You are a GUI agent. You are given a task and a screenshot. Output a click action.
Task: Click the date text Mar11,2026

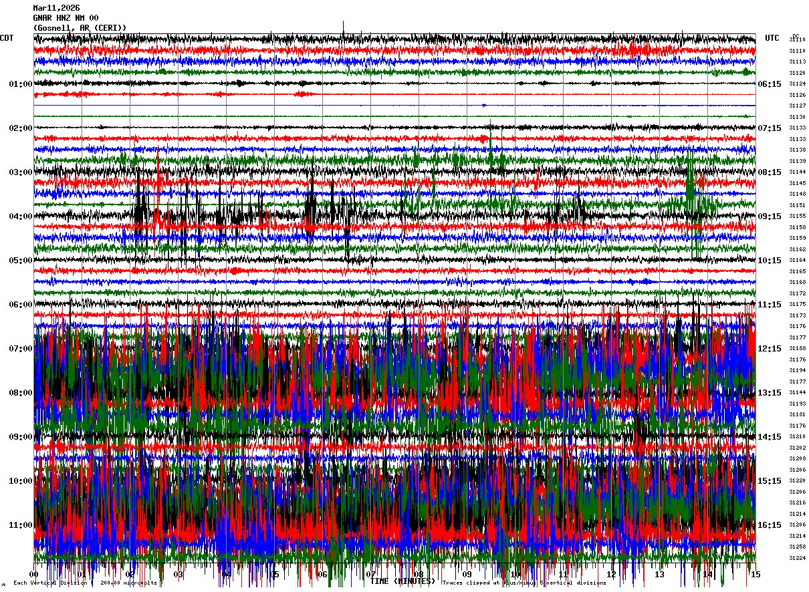pyautogui.click(x=56, y=8)
